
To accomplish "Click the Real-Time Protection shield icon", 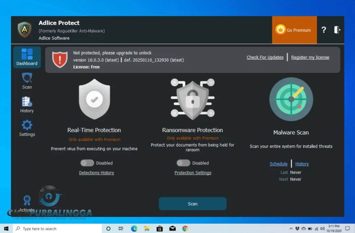I will (x=95, y=99).
